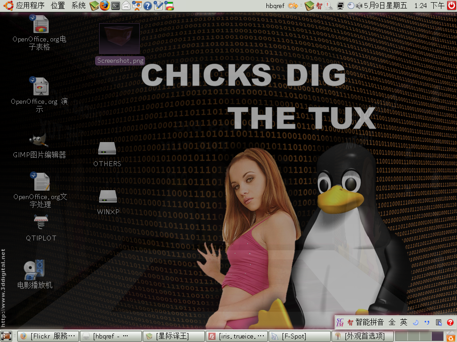Toggle the 全 full-width letter mode
This screenshot has height=342, width=457.
click(x=392, y=322)
